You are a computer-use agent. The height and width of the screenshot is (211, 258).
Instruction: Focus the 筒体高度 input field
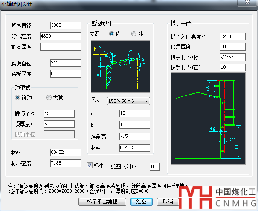(60, 36)
